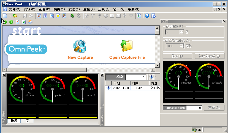Expand the New document dropdown arrow

click(x=10, y=16)
